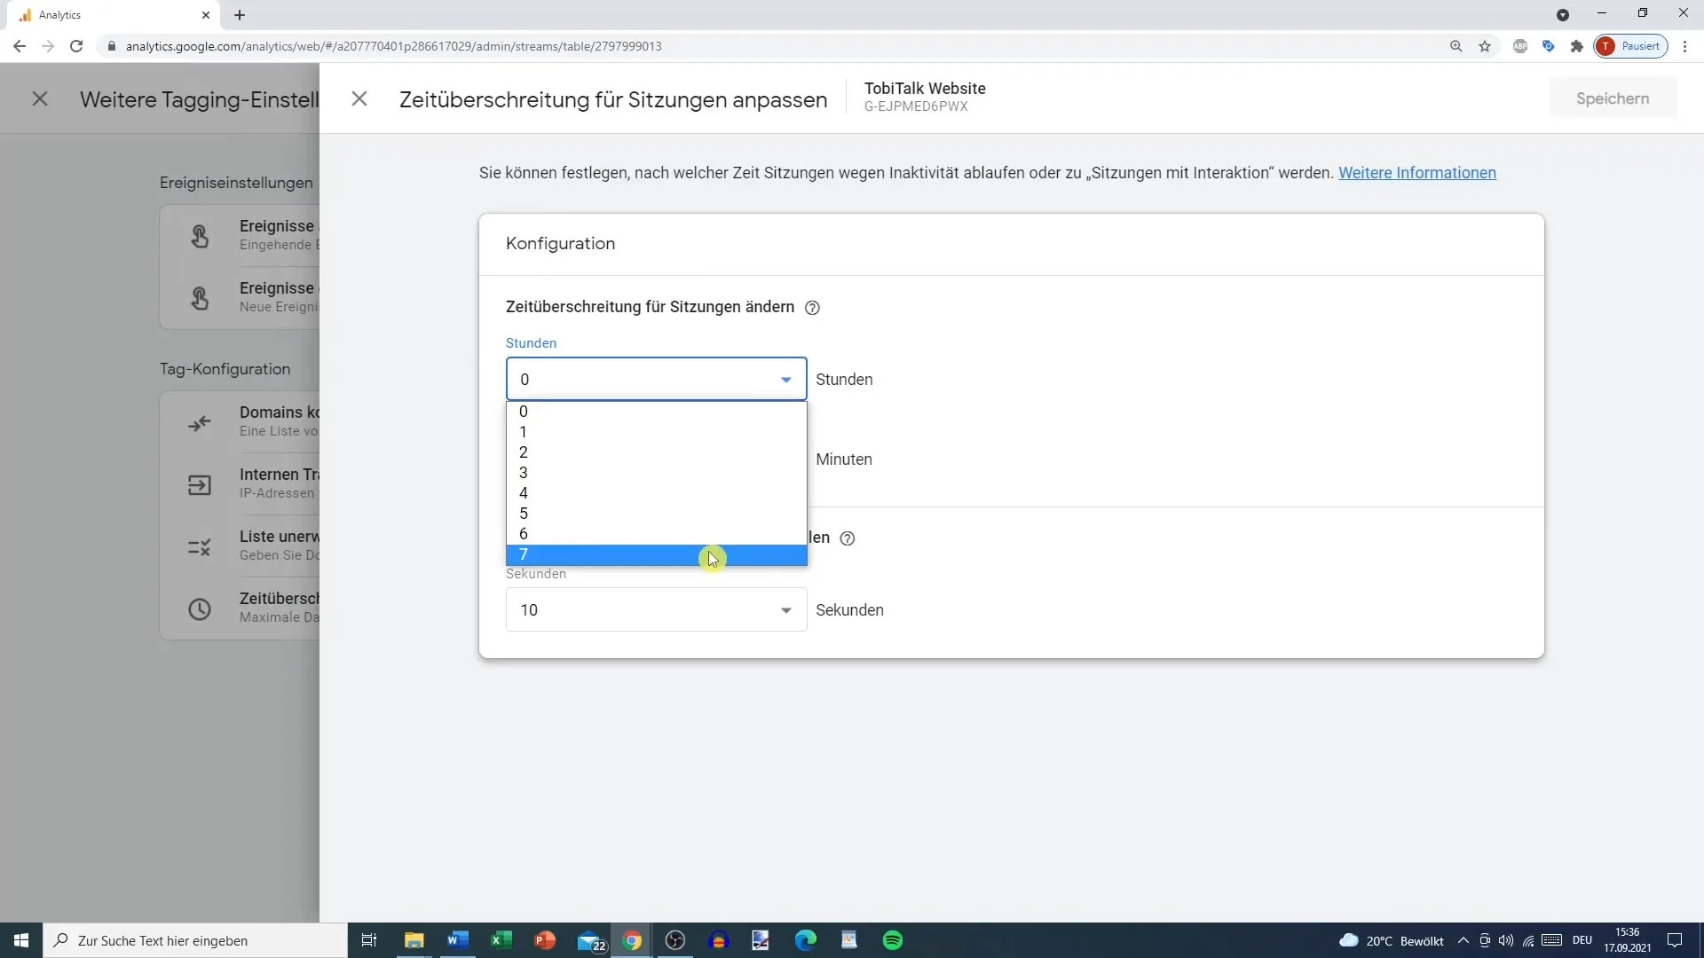Click the Pausiert profile button
Image resolution: width=1704 pixels, height=958 pixels.
coord(1630,46)
